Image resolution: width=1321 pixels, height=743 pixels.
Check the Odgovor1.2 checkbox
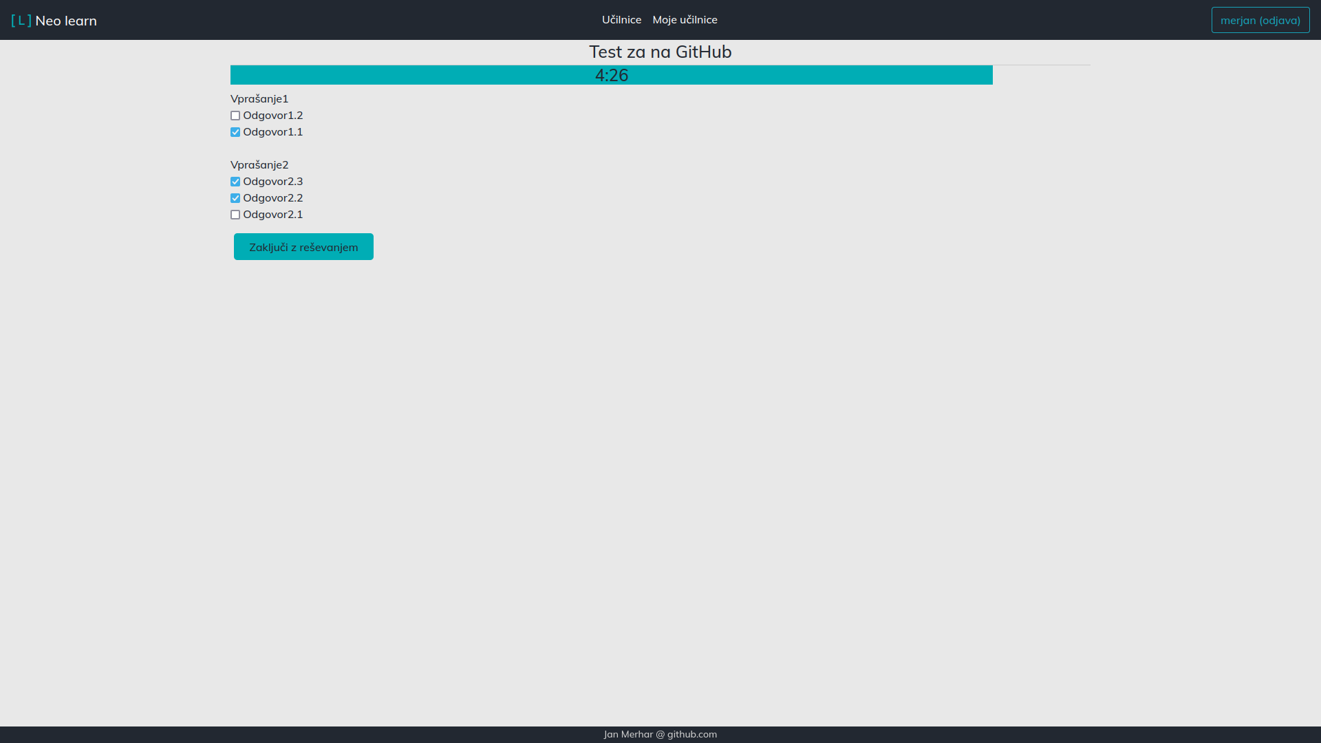tap(235, 116)
